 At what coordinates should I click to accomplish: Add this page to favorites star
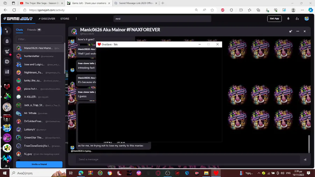click(x=212, y=10)
